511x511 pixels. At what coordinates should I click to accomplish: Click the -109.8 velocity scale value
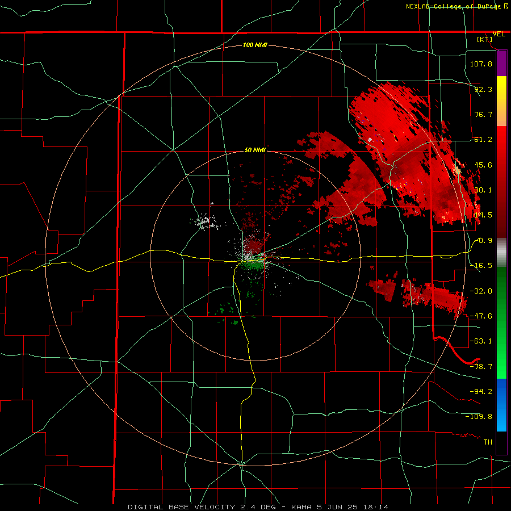coord(479,417)
